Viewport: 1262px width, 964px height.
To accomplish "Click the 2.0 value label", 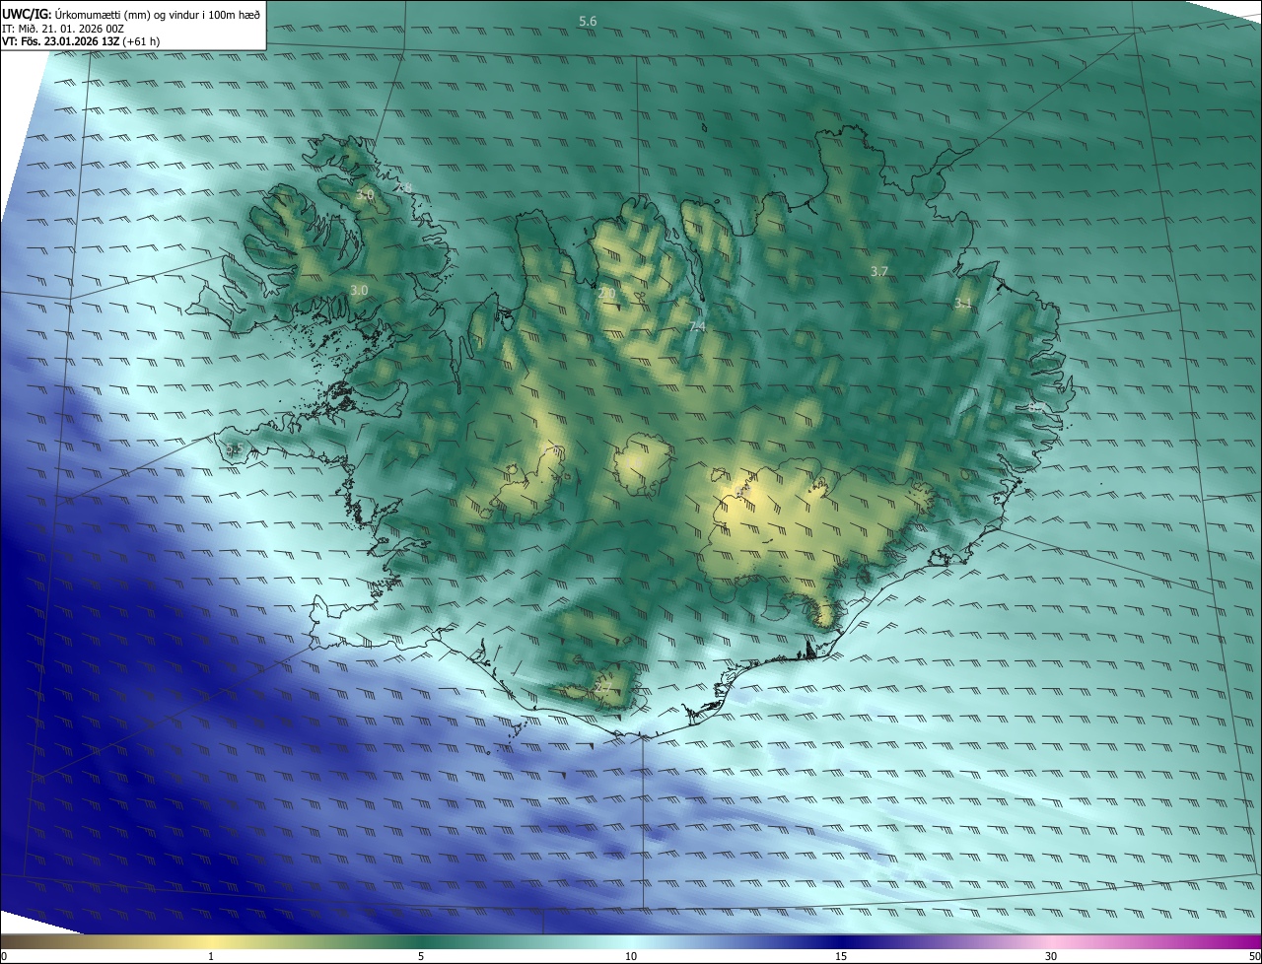I will point(606,293).
